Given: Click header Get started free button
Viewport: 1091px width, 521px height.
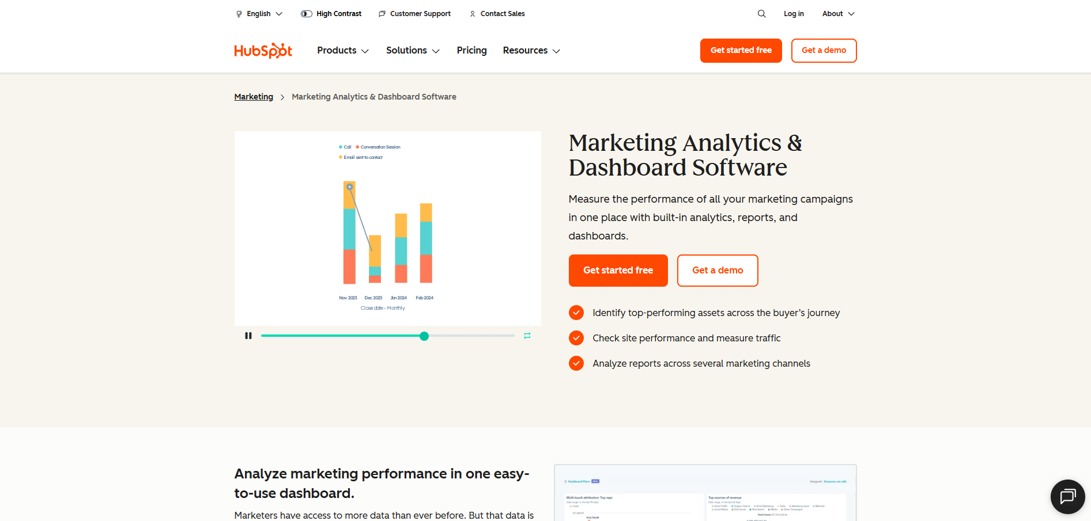Looking at the screenshot, I should (741, 51).
